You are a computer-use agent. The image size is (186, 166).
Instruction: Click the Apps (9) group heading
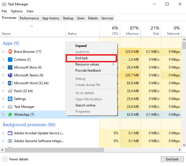coord(11,43)
